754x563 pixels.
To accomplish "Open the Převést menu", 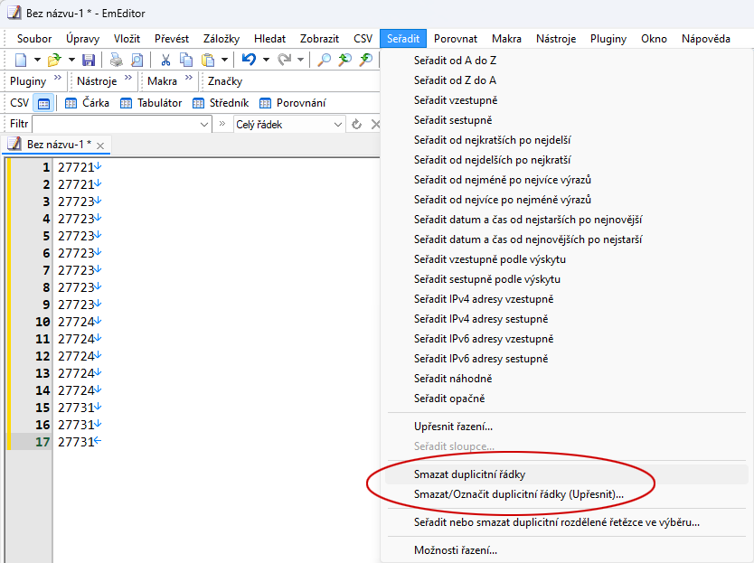I will [x=172, y=39].
